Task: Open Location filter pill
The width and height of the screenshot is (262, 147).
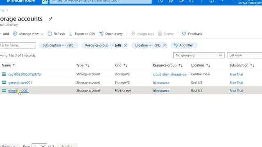Action: (148, 45)
